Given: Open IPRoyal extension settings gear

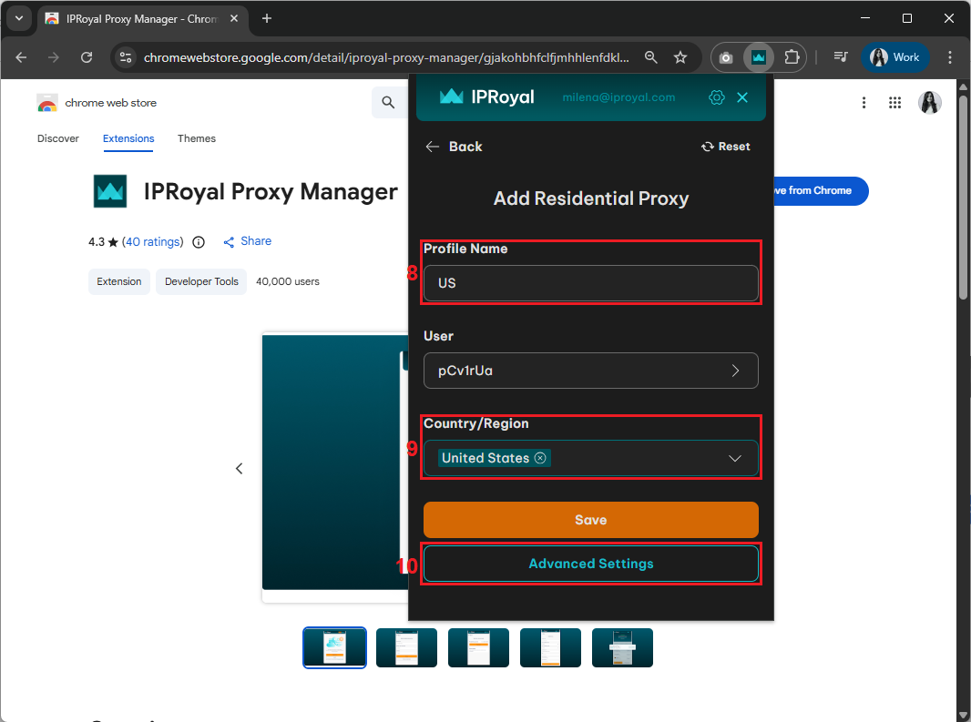Looking at the screenshot, I should coord(717,97).
